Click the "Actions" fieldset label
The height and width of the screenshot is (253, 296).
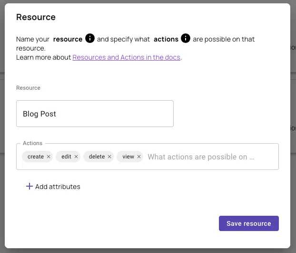[x=32, y=143]
